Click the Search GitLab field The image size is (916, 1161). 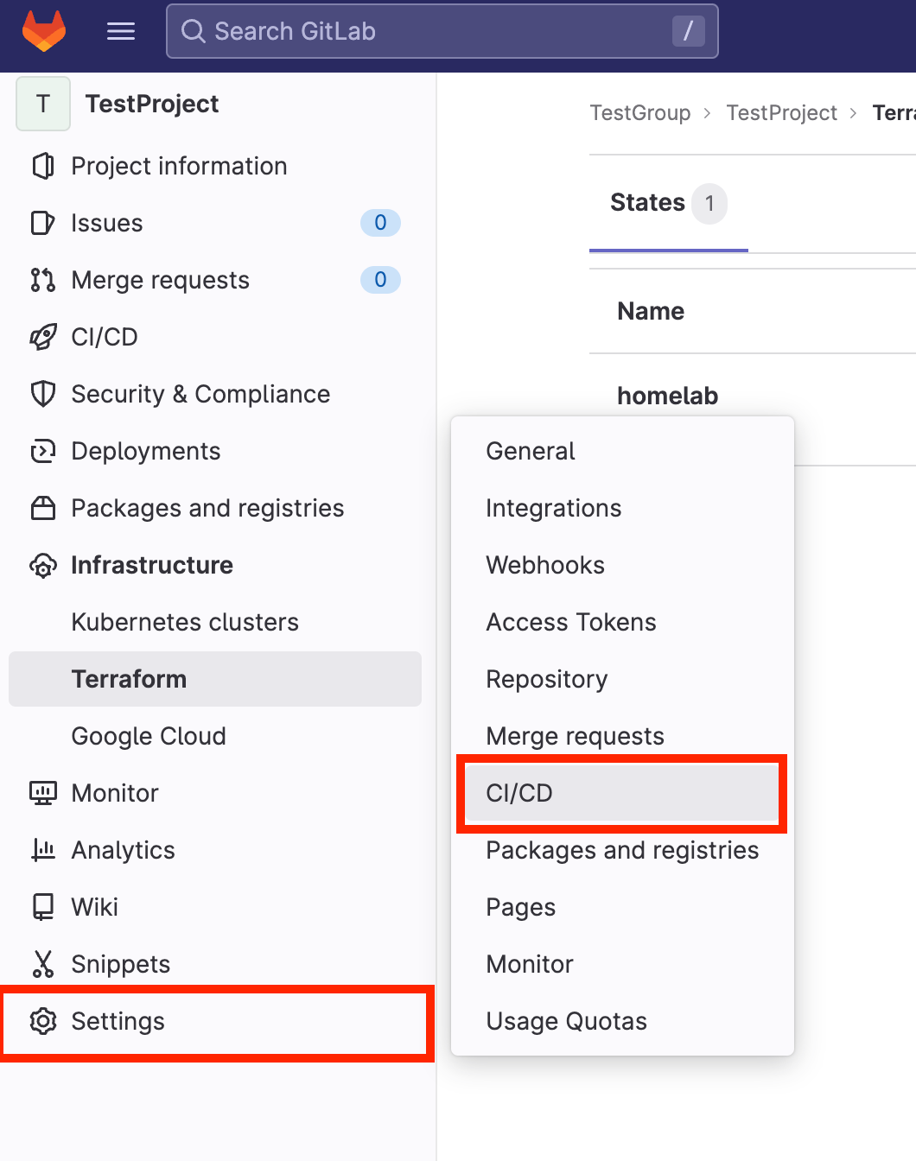442,30
